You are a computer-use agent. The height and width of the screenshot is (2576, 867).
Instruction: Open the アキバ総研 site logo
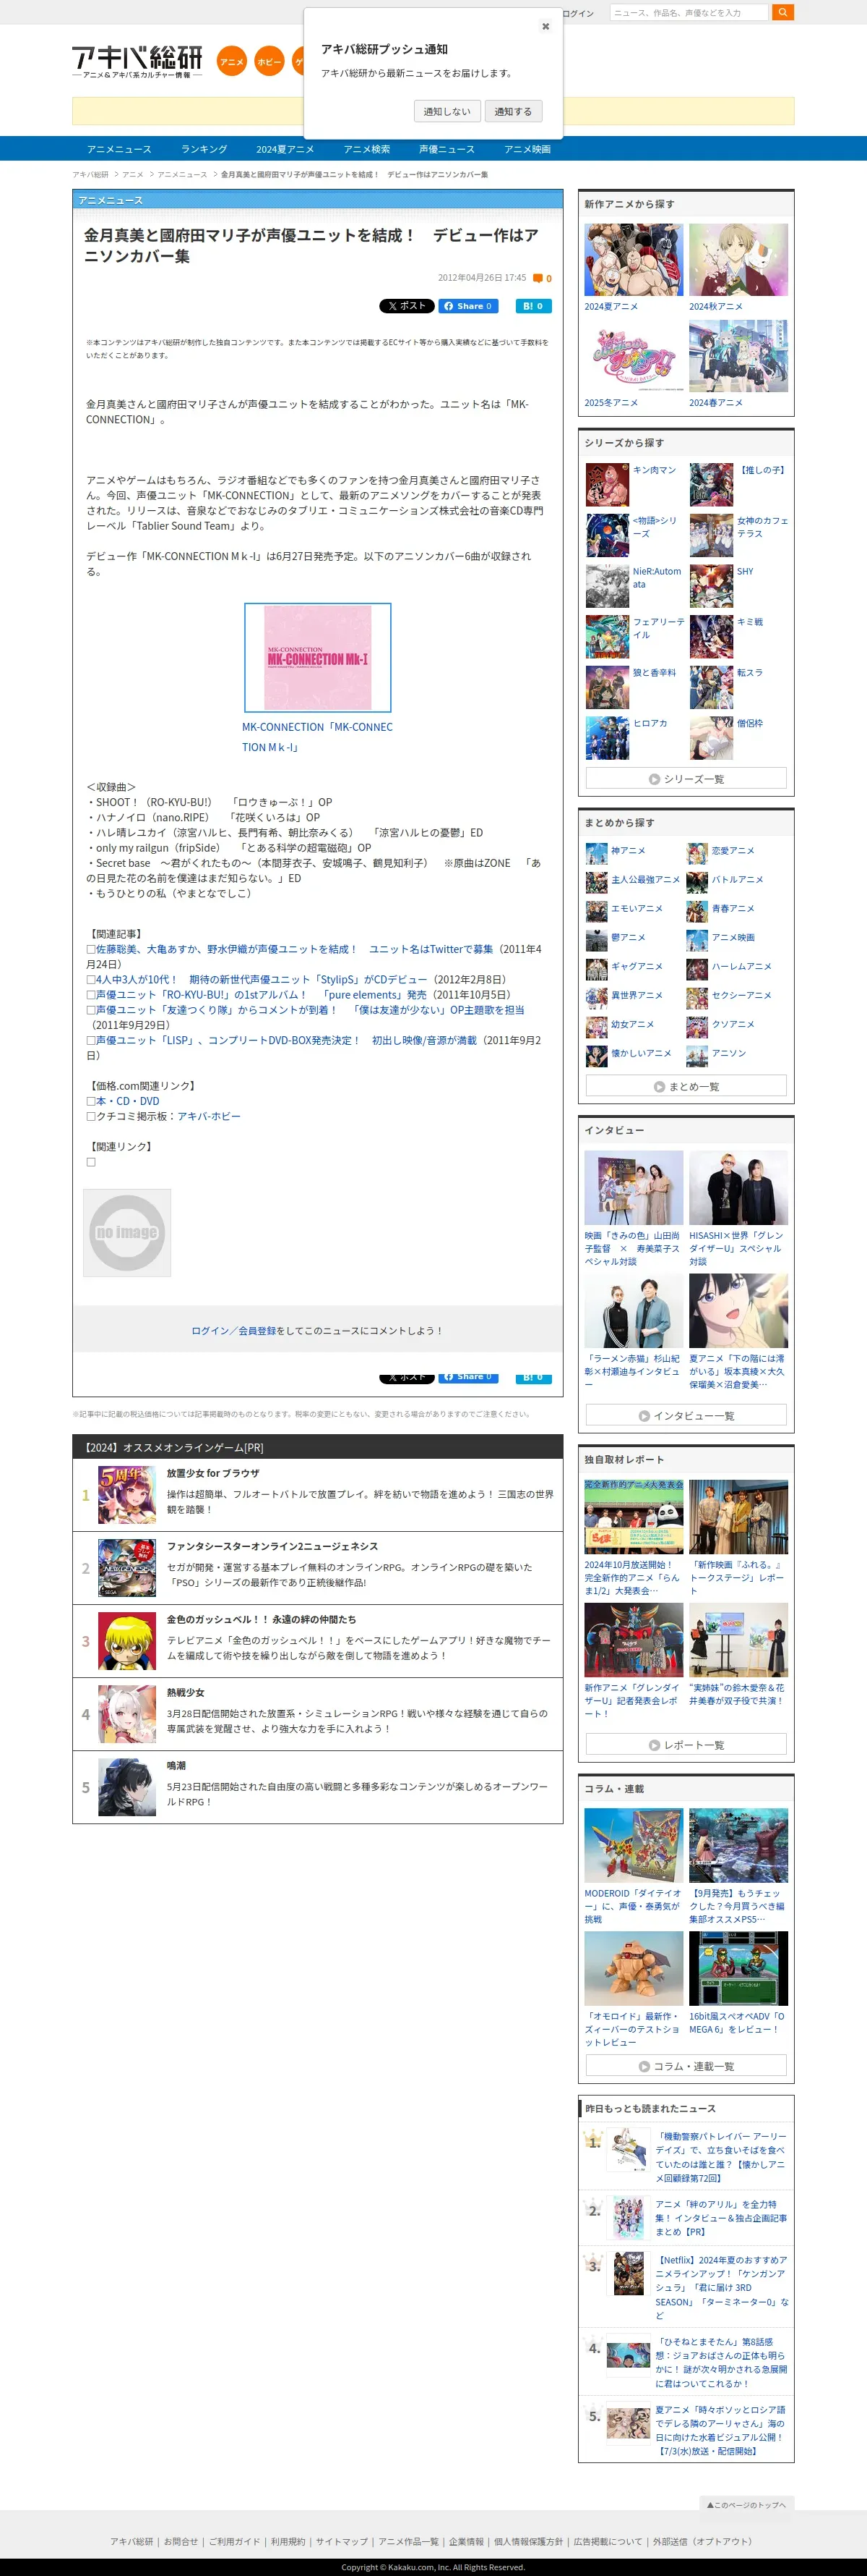pyautogui.click(x=137, y=62)
